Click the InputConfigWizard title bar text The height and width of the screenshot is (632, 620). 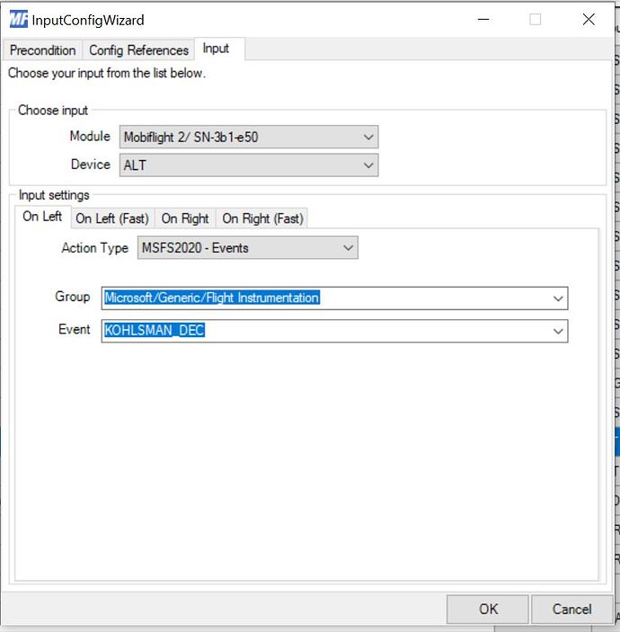pos(88,20)
